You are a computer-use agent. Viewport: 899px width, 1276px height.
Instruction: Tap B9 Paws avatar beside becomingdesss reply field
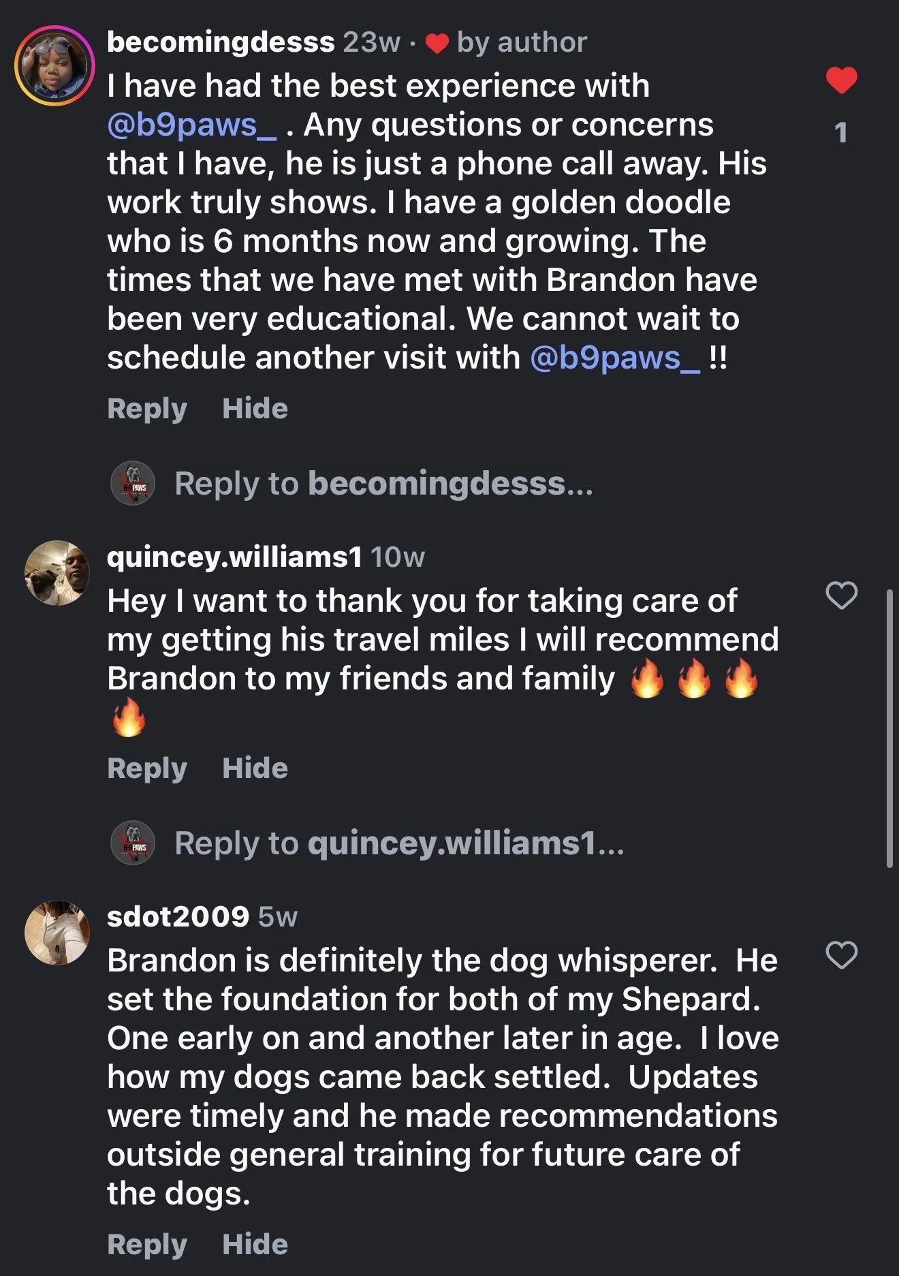pyautogui.click(x=133, y=483)
